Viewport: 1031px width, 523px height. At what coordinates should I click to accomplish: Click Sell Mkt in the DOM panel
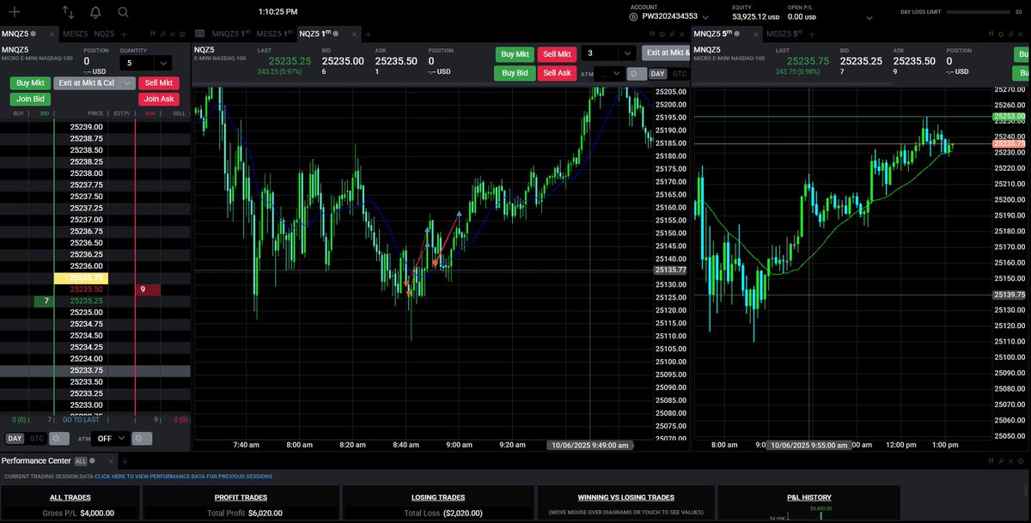[159, 83]
